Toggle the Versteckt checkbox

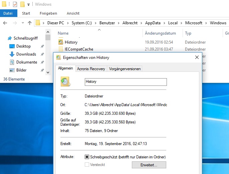[x=87, y=165]
